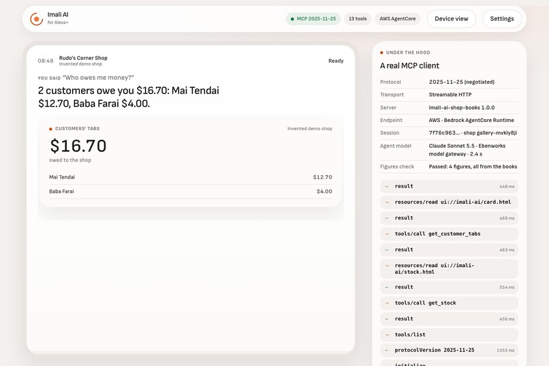Click the outgoing arrow icon beside tools/list
549x366 pixels.
click(x=387, y=335)
